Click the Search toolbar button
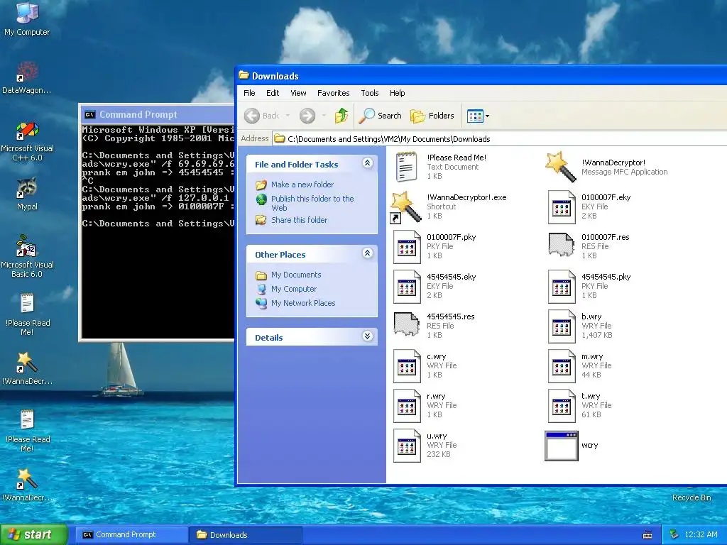The image size is (727, 545). point(381,116)
